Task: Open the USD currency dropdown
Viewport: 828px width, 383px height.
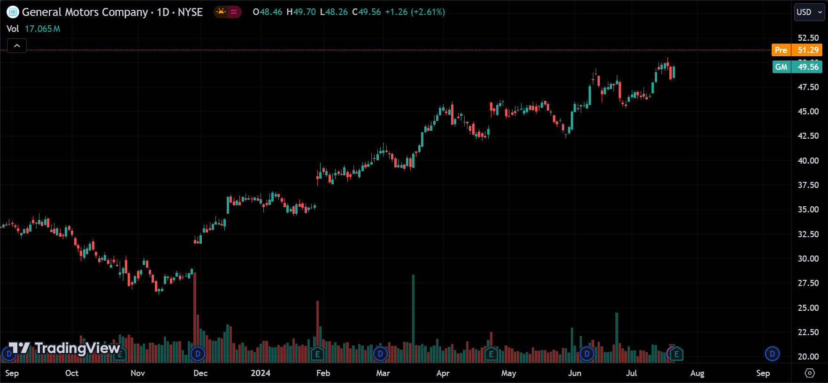Action: tap(809, 12)
